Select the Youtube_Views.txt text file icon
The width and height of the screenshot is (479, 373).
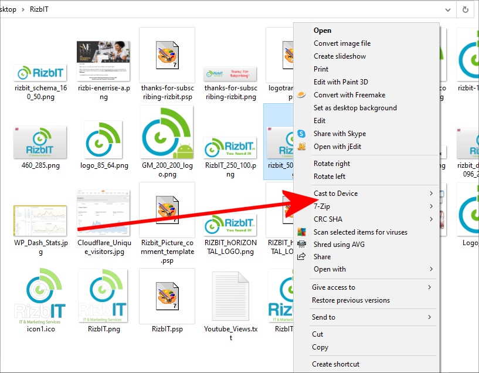tap(230, 296)
